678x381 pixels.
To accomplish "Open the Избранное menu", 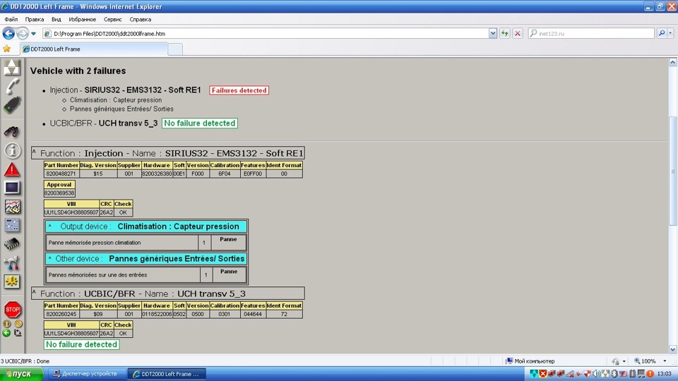I will (82, 20).
